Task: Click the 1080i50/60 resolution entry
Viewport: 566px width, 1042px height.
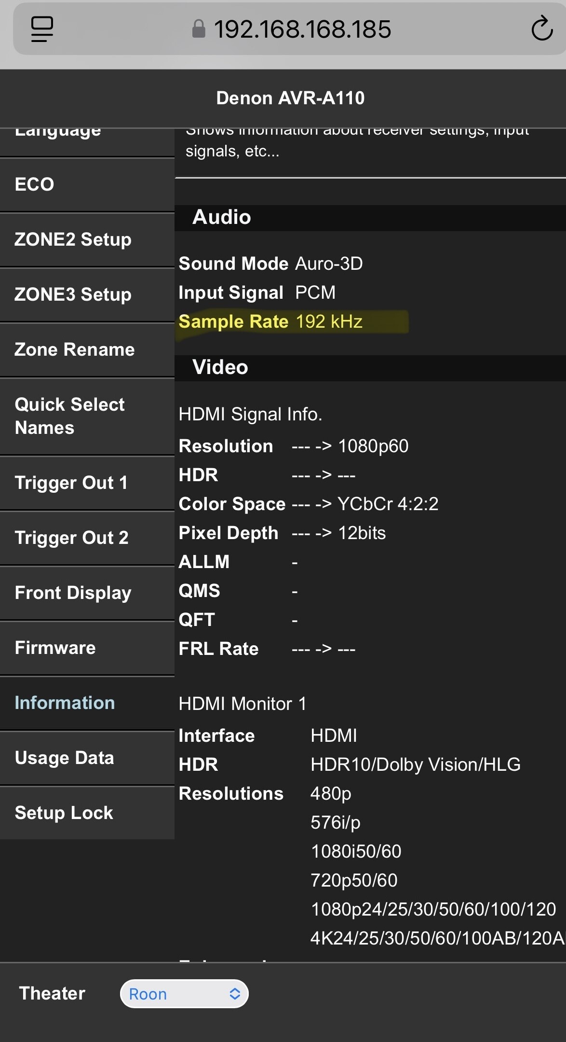Action: [x=356, y=851]
